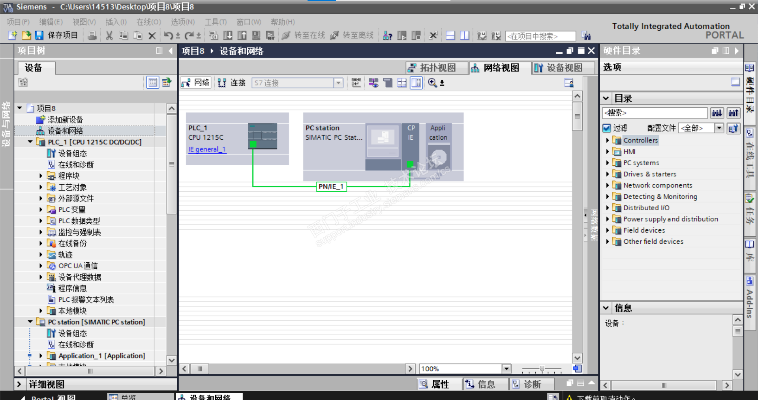Click 转至离线 go offline button
Image resolution: width=758 pixels, height=400 pixels.
click(352, 36)
